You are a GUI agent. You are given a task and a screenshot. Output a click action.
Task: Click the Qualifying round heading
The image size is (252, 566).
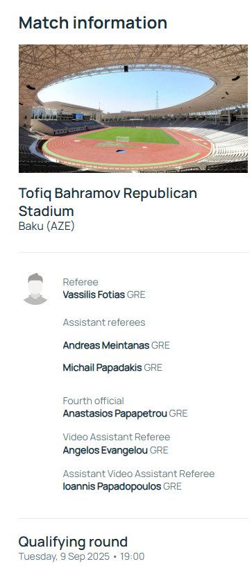click(x=73, y=542)
